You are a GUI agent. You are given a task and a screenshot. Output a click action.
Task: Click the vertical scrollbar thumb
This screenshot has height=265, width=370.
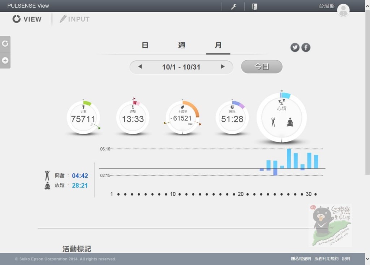pos(367,92)
